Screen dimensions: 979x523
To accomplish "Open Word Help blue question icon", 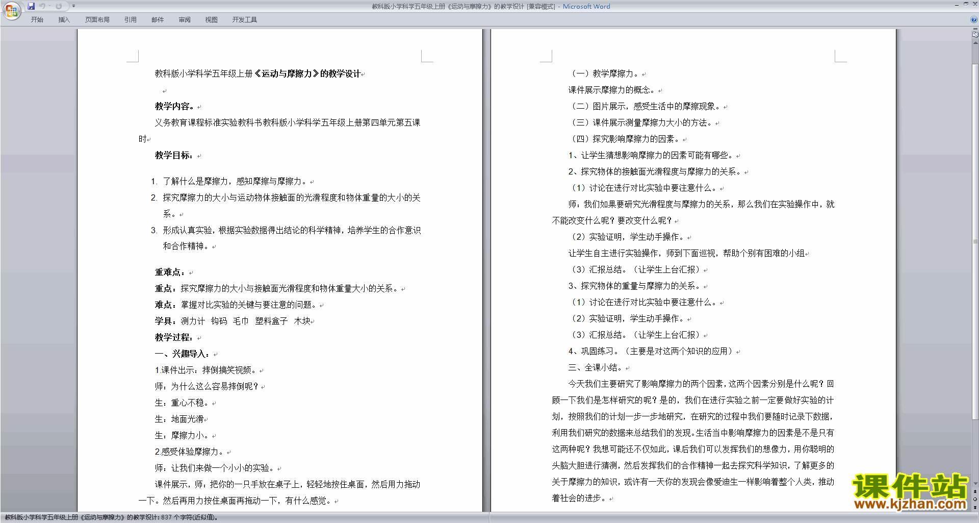I will (974, 19).
